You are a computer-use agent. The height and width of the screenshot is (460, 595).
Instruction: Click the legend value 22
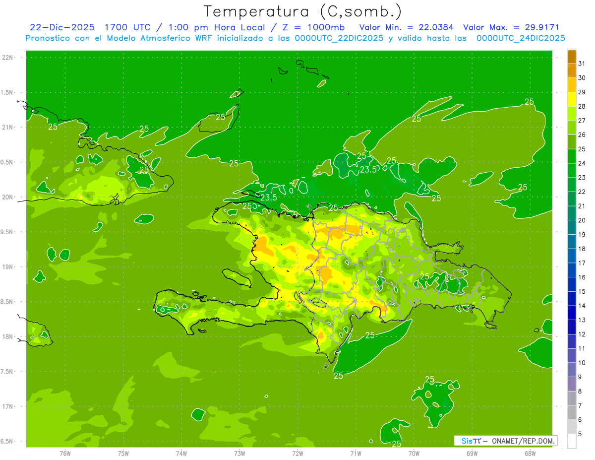point(582,192)
